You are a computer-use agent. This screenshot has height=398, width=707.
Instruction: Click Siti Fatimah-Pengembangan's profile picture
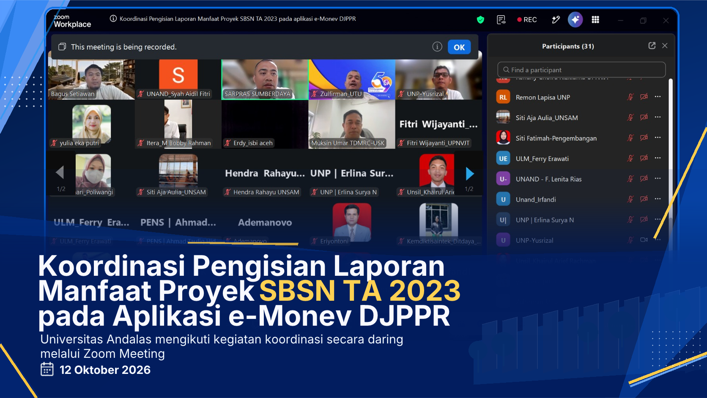pyautogui.click(x=503, y=138)
